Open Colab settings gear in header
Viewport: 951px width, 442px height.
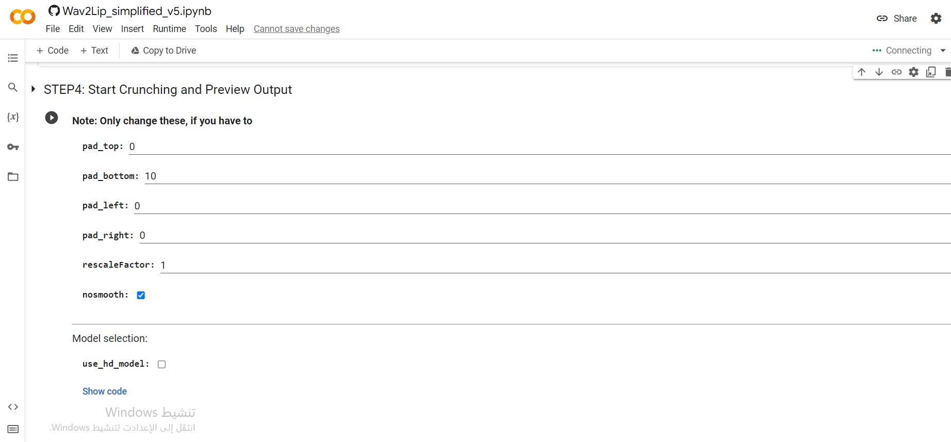pos(936,19)
